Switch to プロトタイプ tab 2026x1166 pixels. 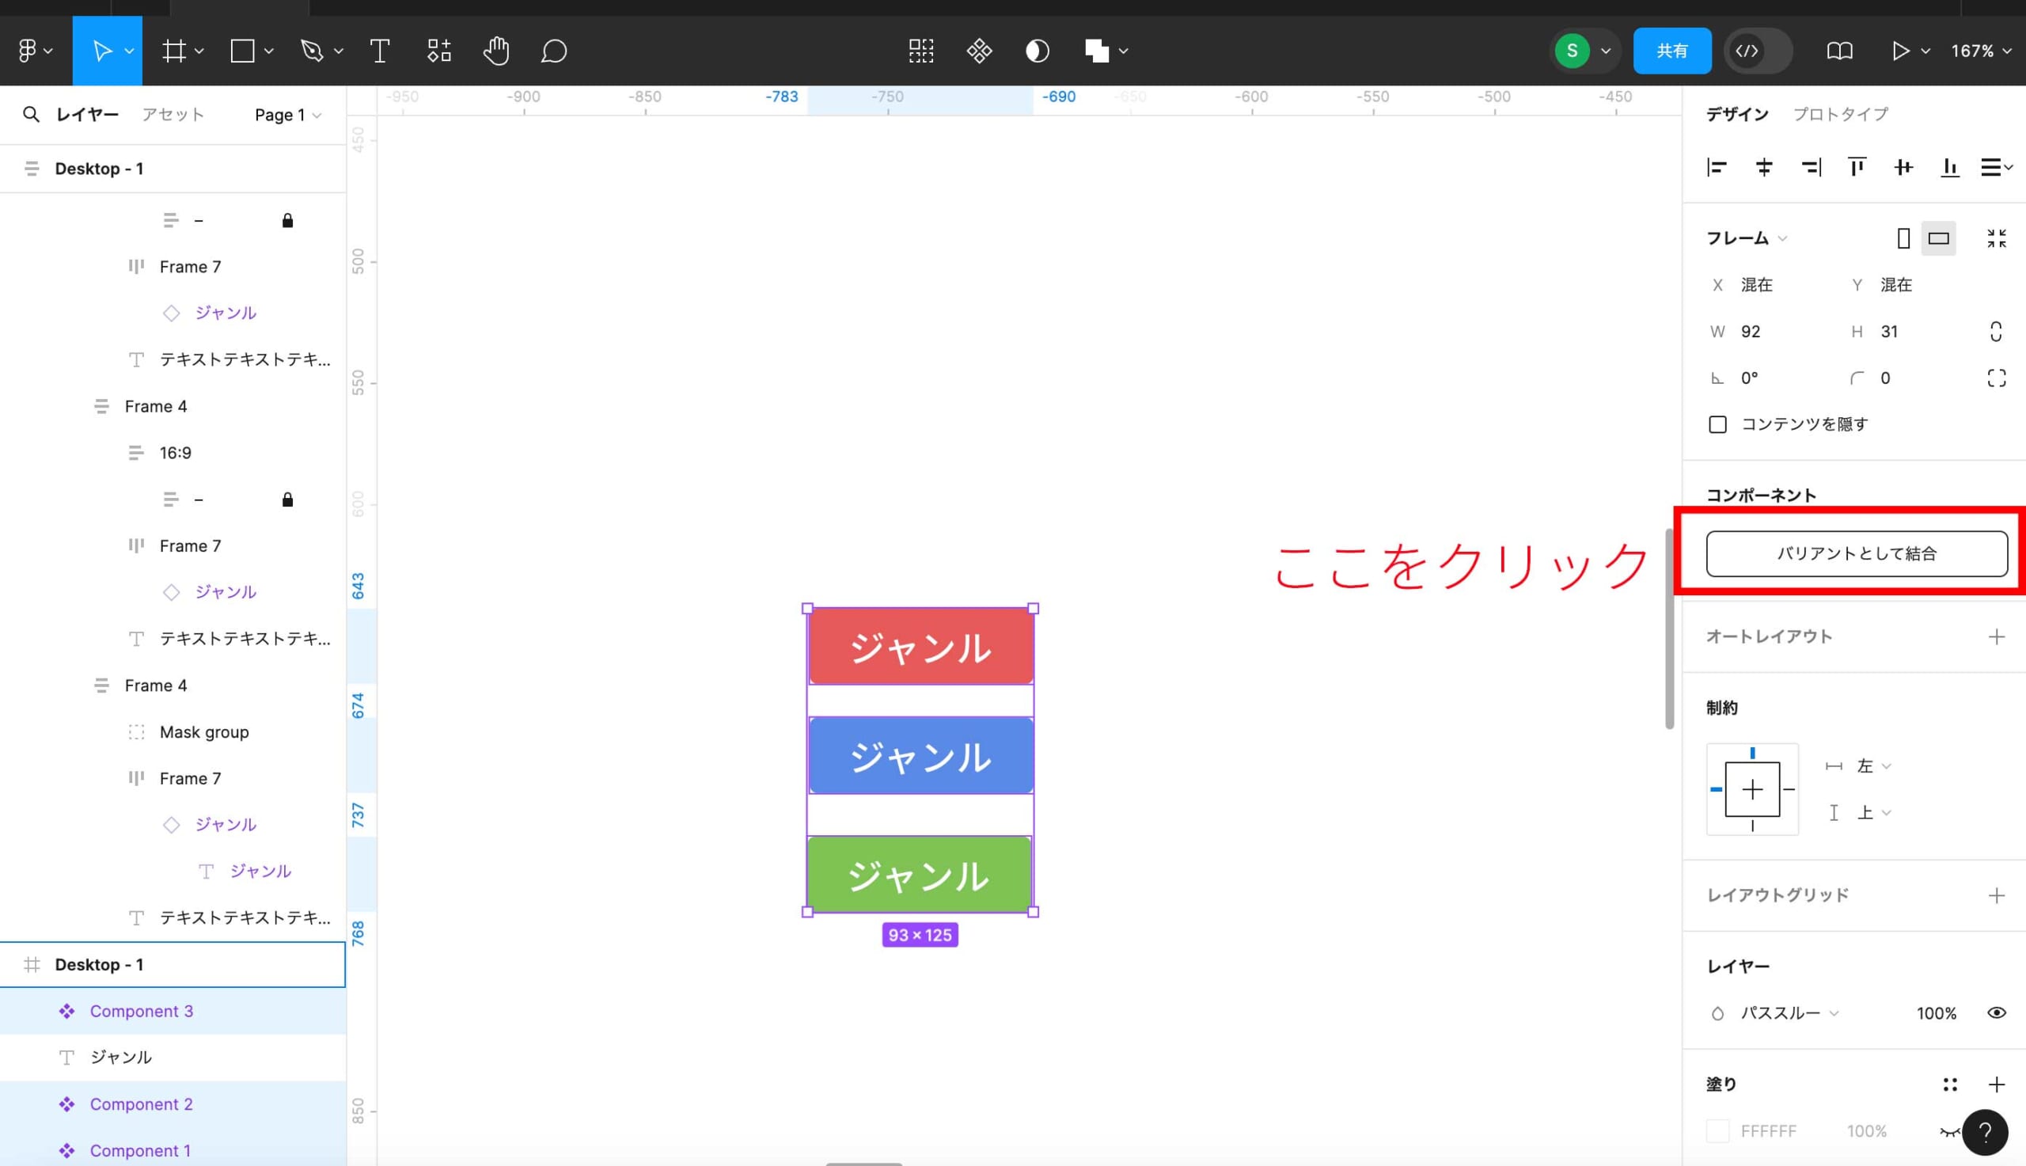point(1840,115)
